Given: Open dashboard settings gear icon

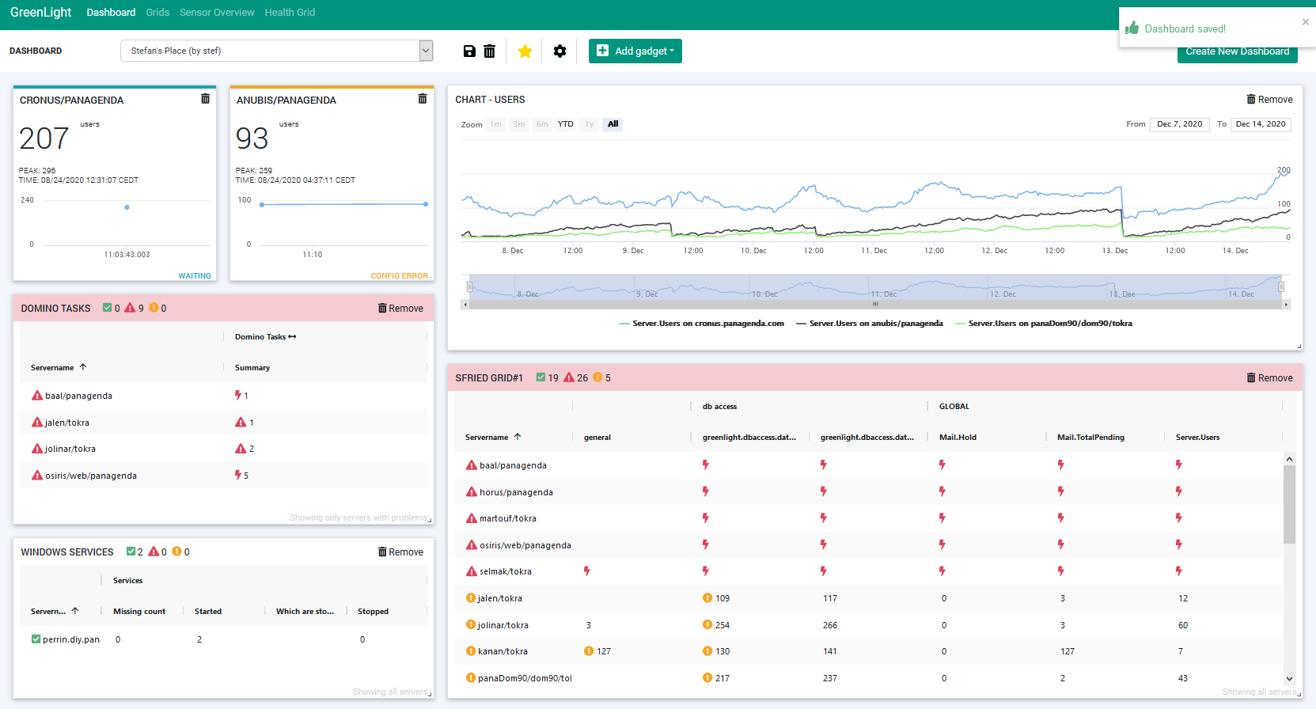Looking at the screenshot, I should (559, 51).
